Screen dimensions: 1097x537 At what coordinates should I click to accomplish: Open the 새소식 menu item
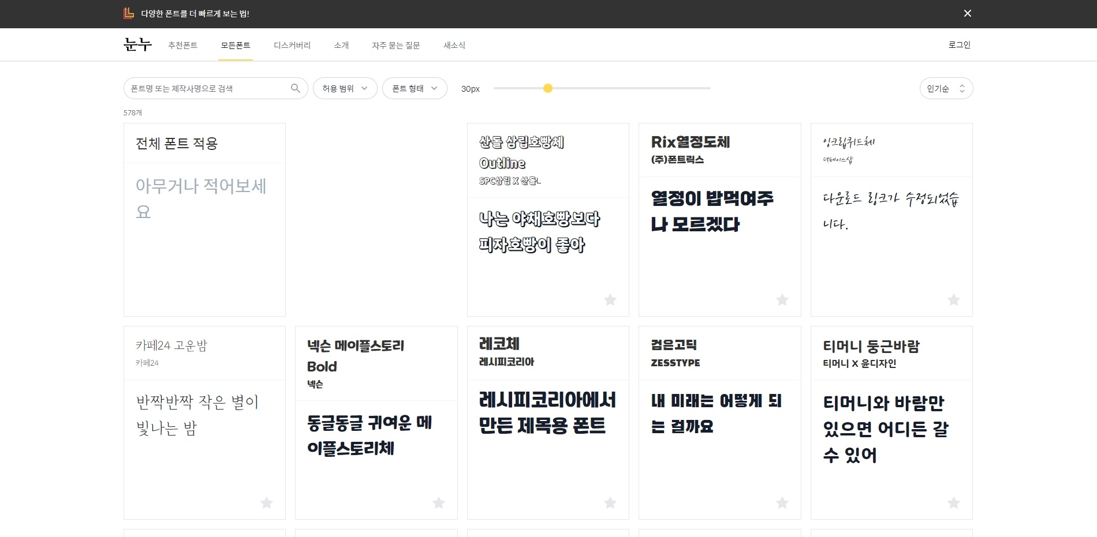[x=454, y=45]
